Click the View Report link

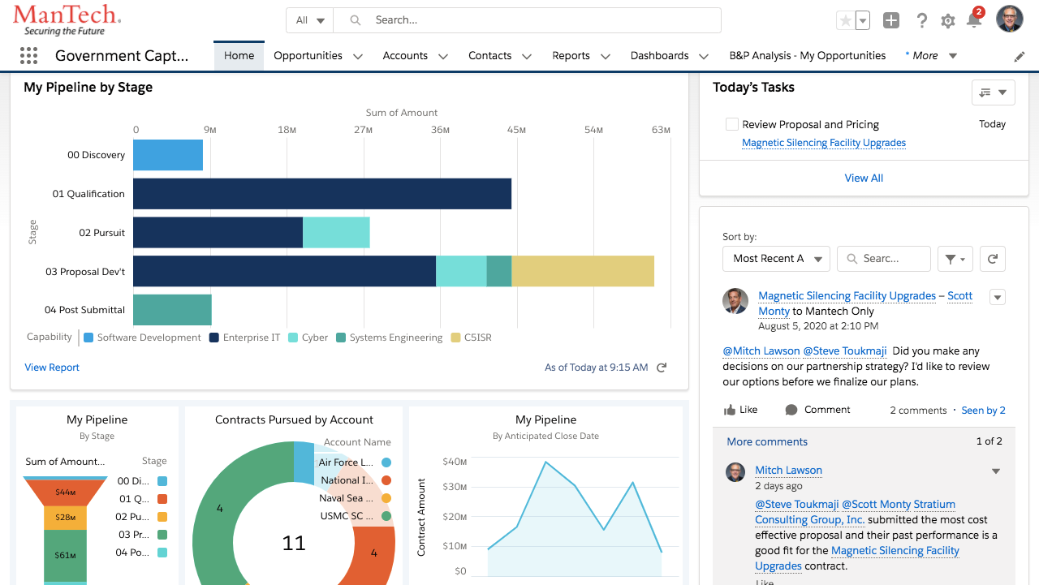52,368
